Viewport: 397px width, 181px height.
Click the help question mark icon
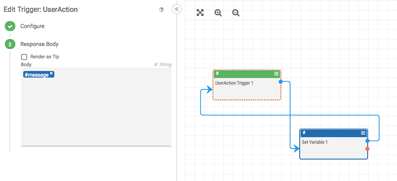(x=162, y=10)
